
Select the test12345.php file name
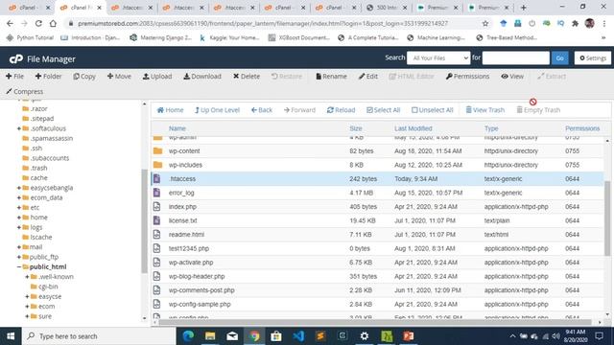(189, 248)
